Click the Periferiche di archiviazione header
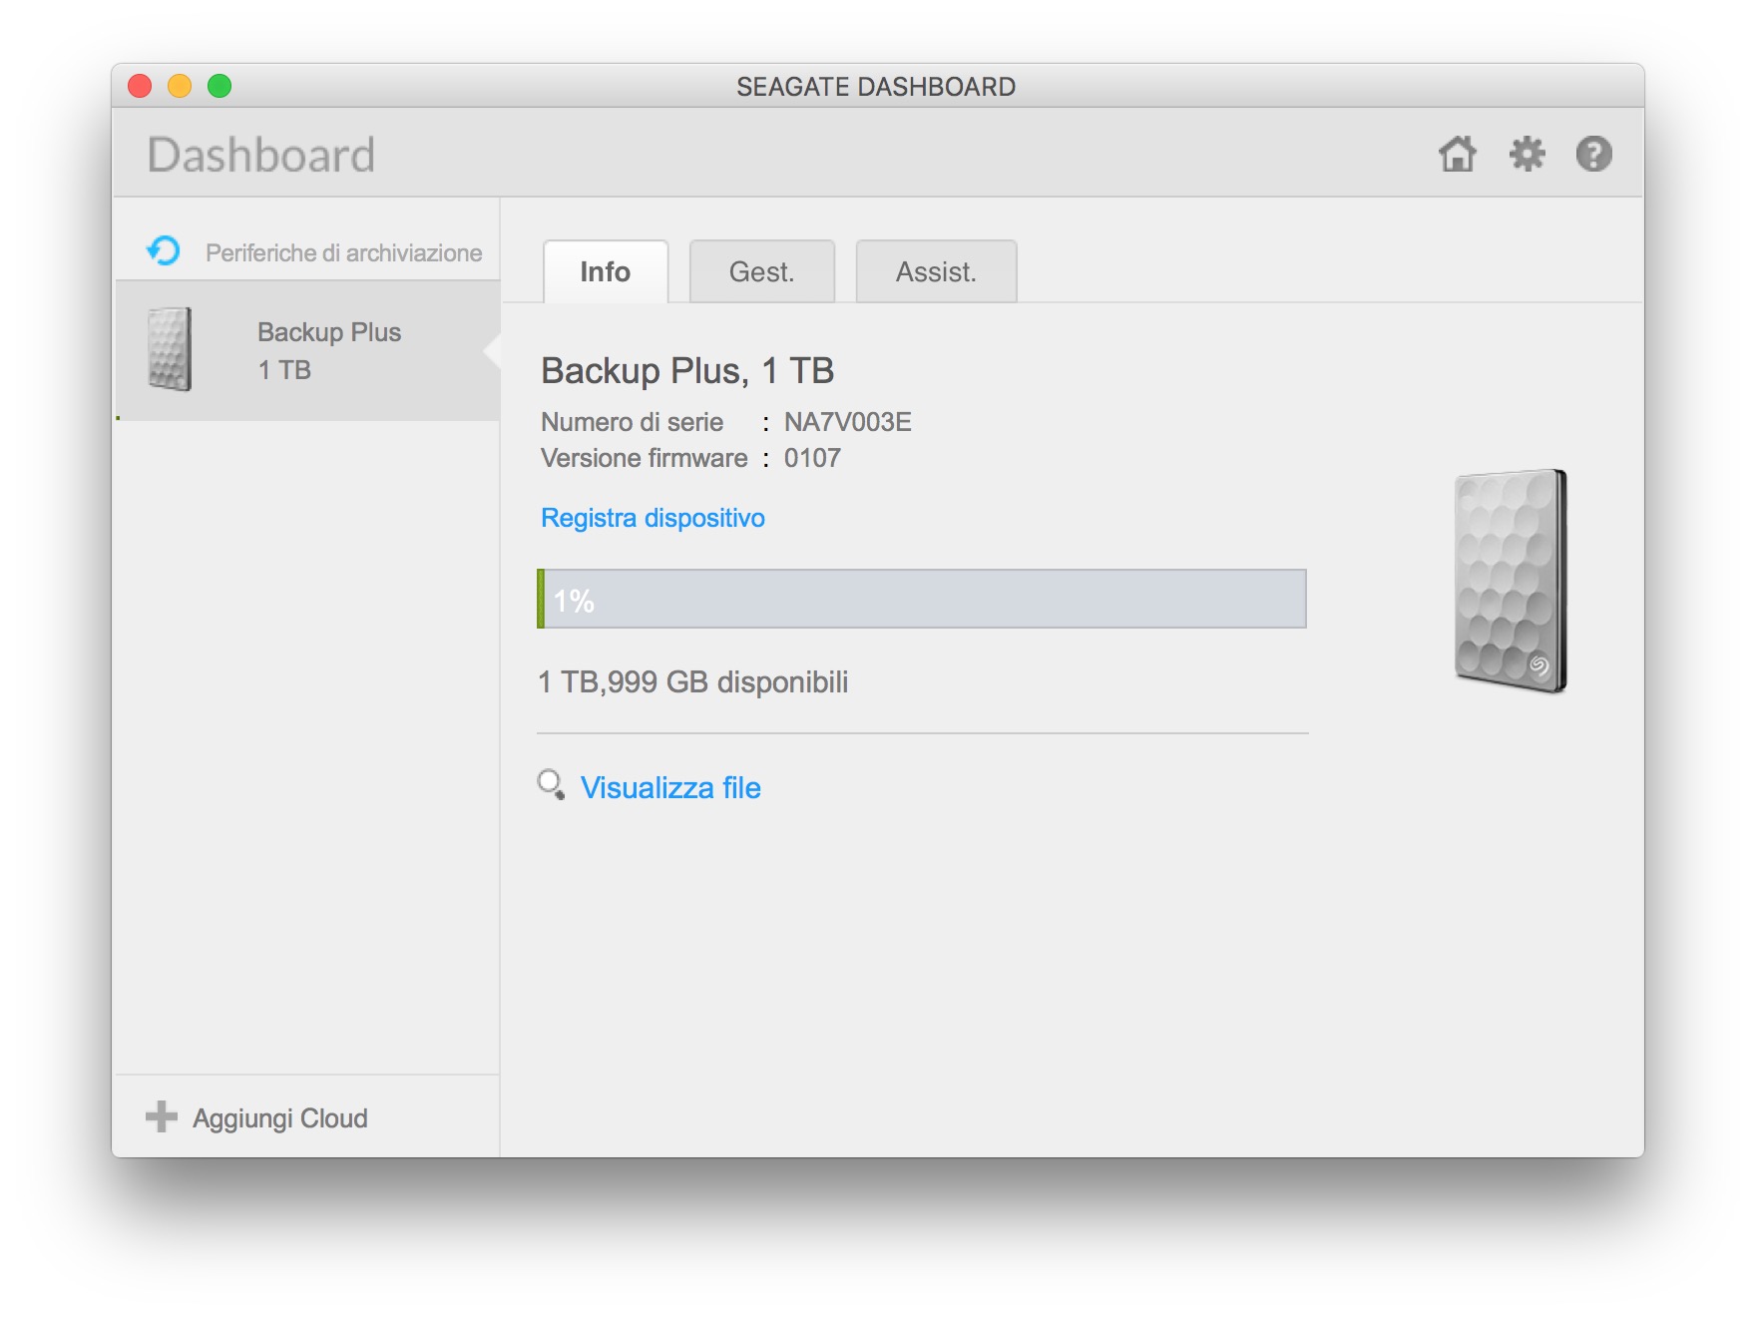 click(343, 252)
